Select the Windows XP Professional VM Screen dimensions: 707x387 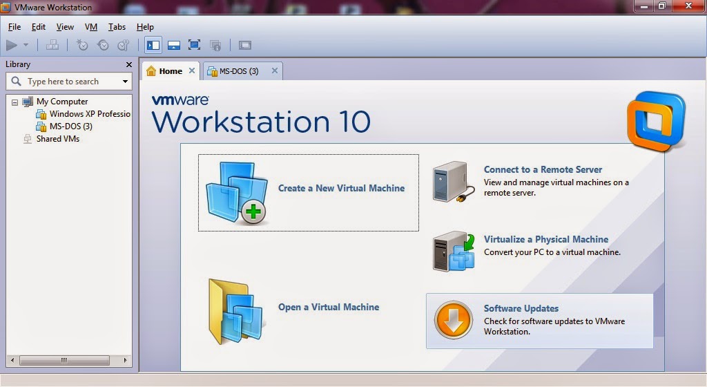90,113
